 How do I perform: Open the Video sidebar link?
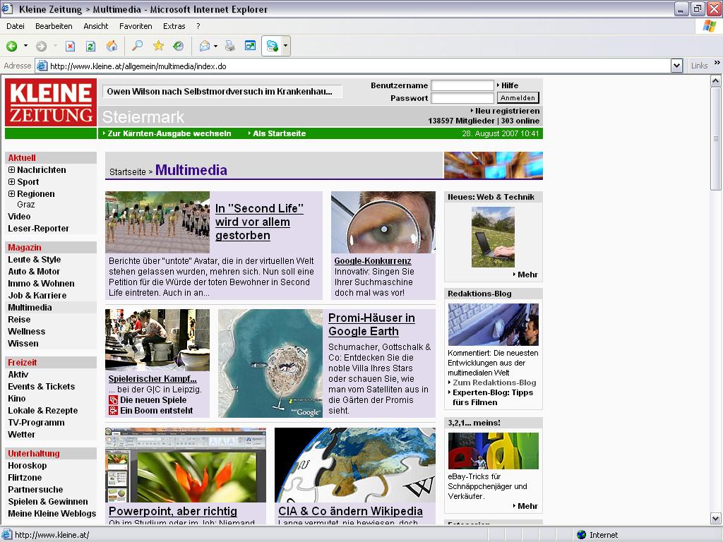pyautogui.click(x=19, y=216)
